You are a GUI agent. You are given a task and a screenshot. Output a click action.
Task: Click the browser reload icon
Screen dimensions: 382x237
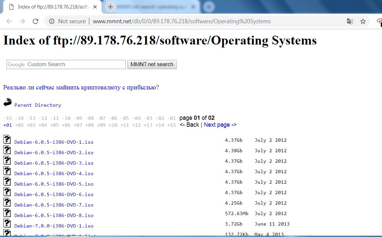pyautogui.click(x=36, y=21)
